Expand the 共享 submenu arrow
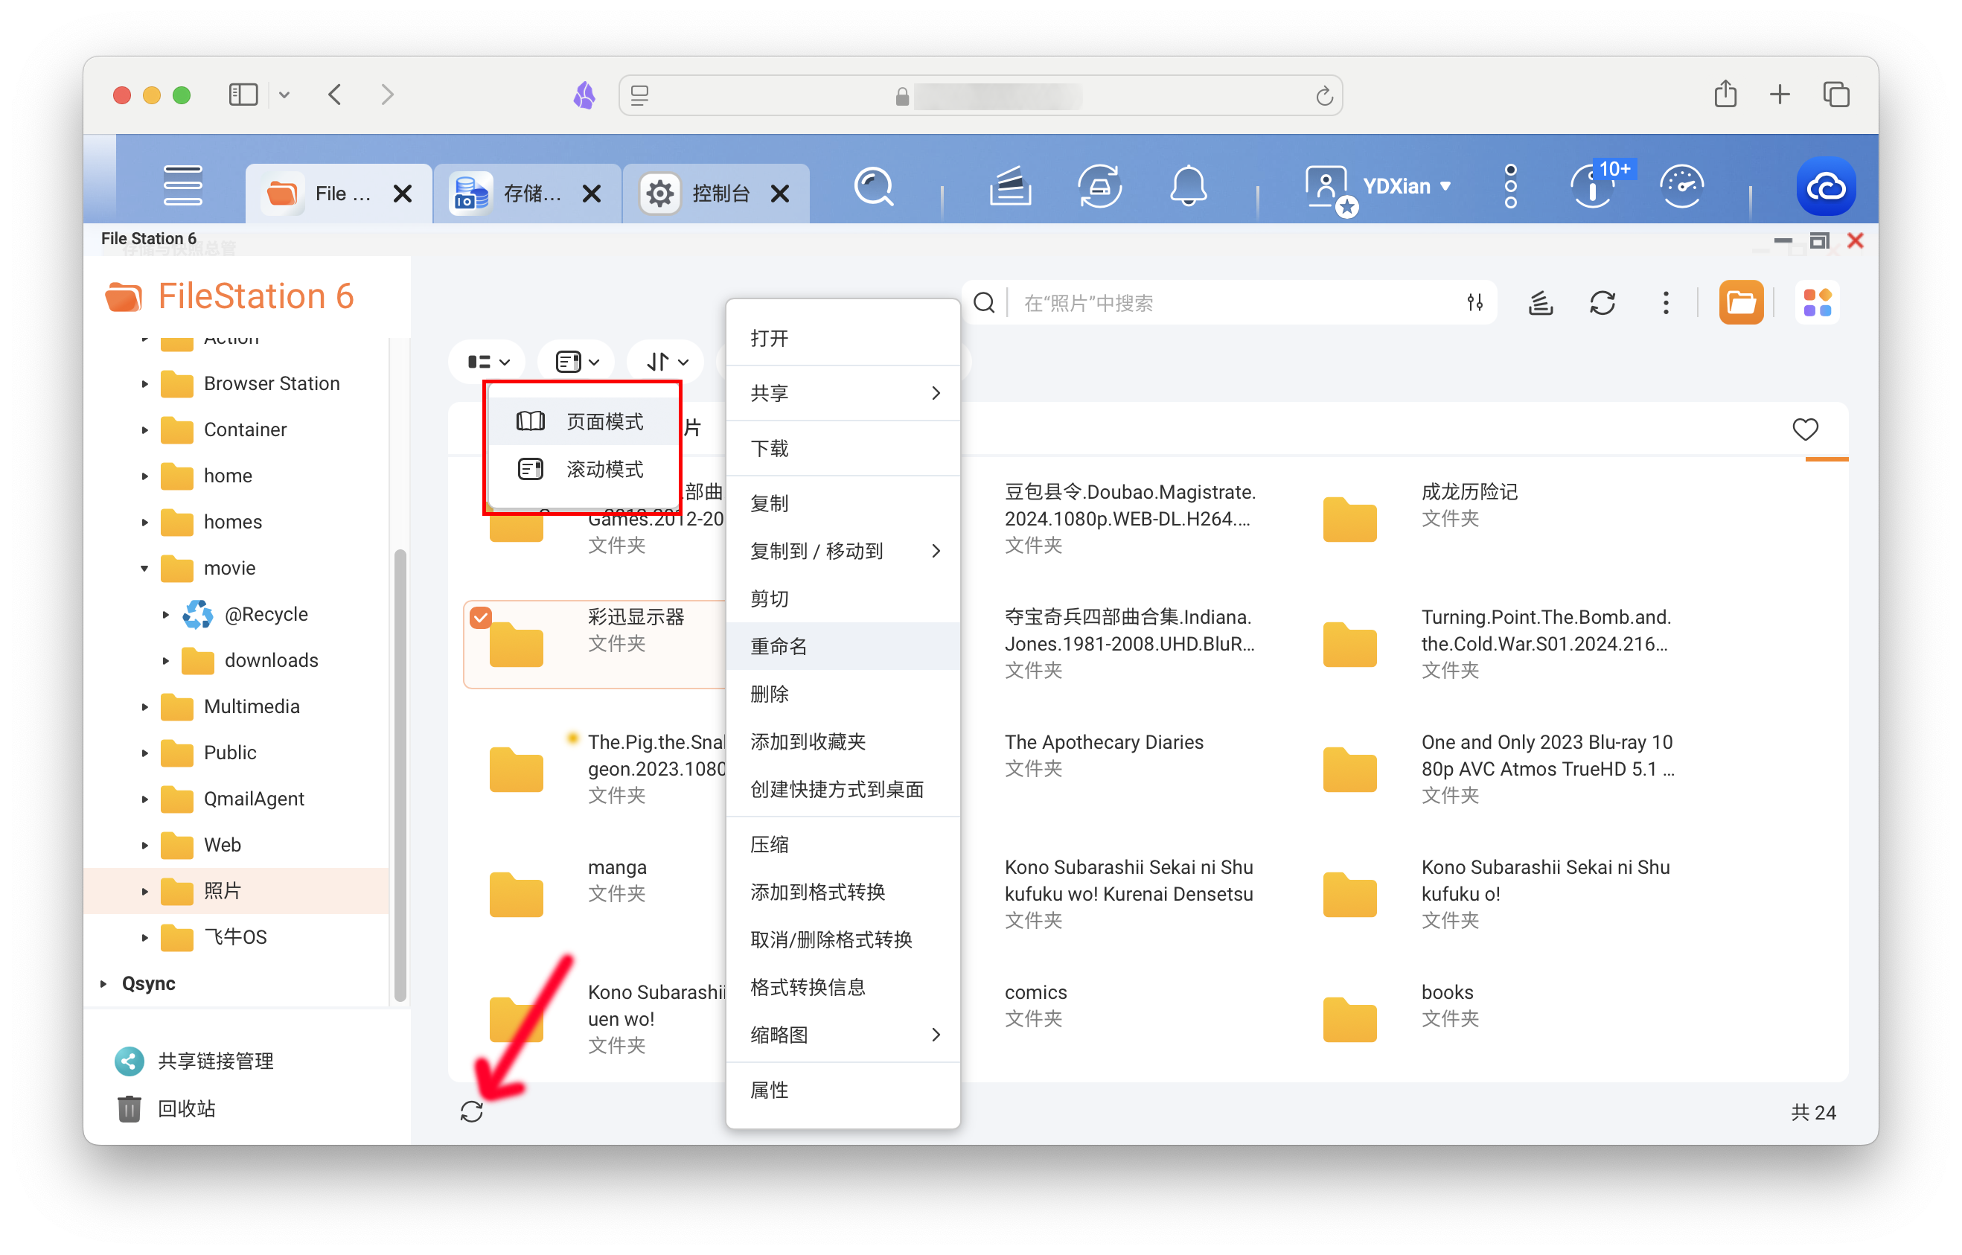The image size is (1962, 1255). coord(936,393)
